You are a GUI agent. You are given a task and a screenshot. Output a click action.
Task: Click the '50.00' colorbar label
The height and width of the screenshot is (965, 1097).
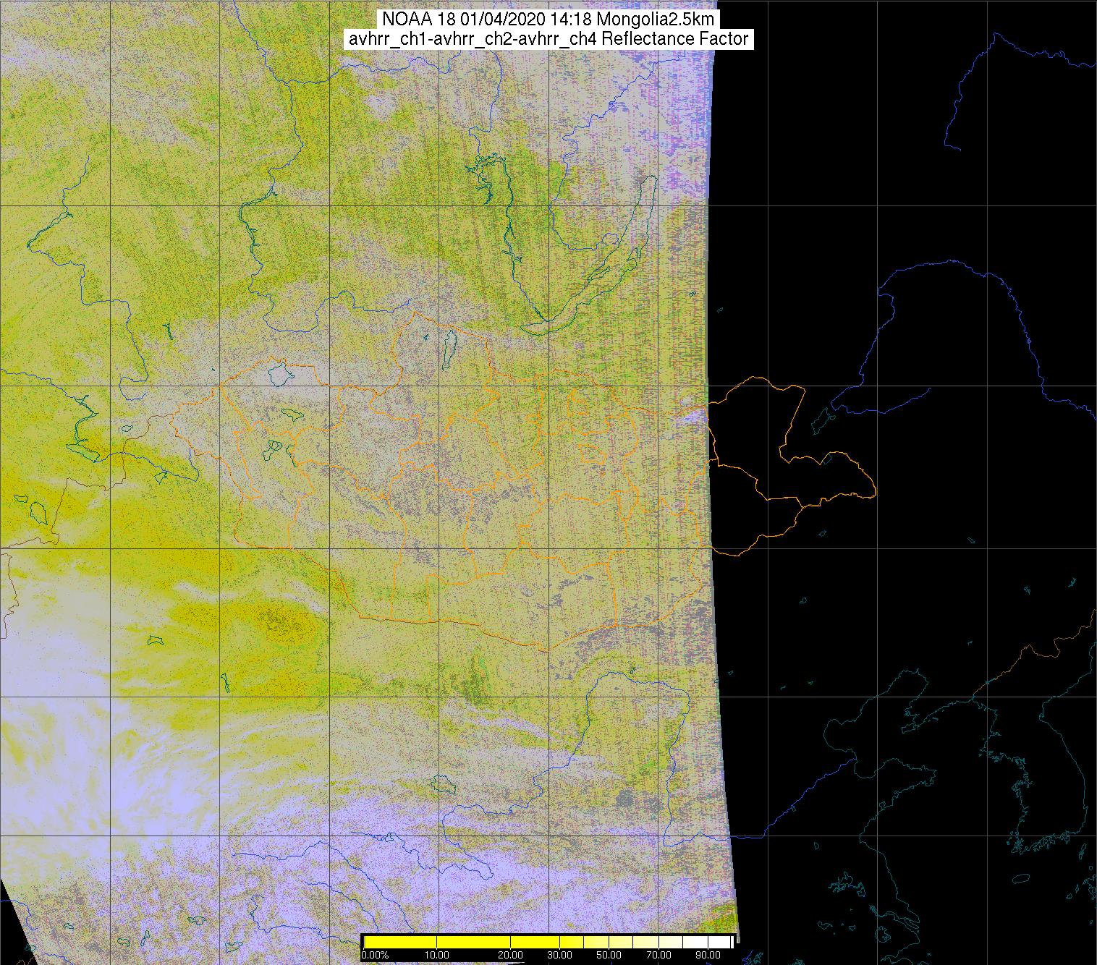point(609,956)
